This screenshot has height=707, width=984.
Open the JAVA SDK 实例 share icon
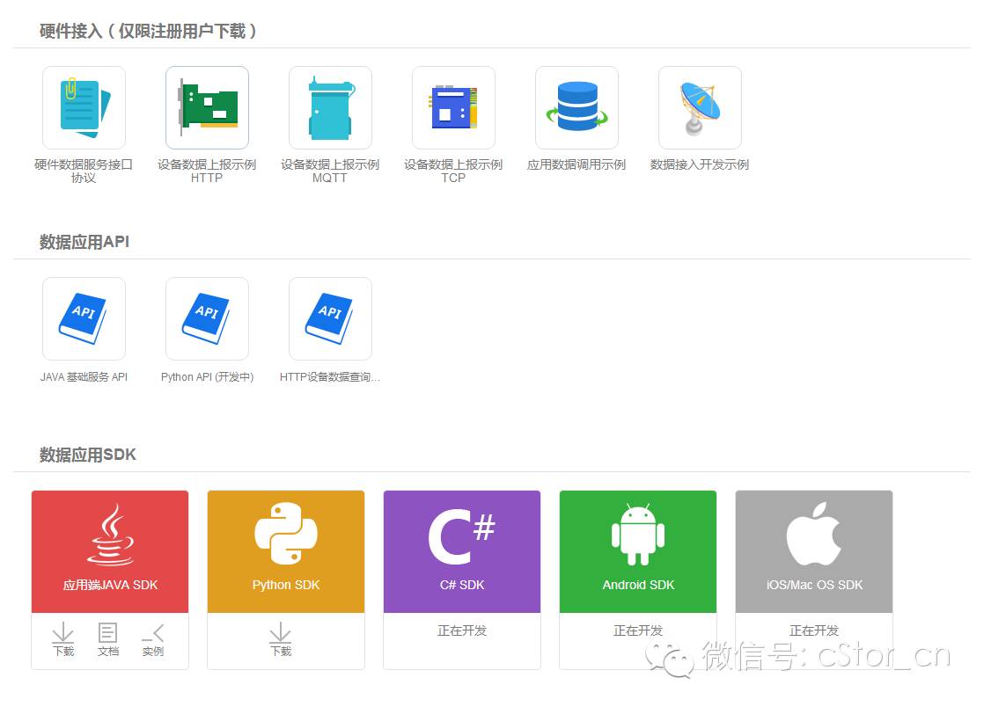(152, 639)
